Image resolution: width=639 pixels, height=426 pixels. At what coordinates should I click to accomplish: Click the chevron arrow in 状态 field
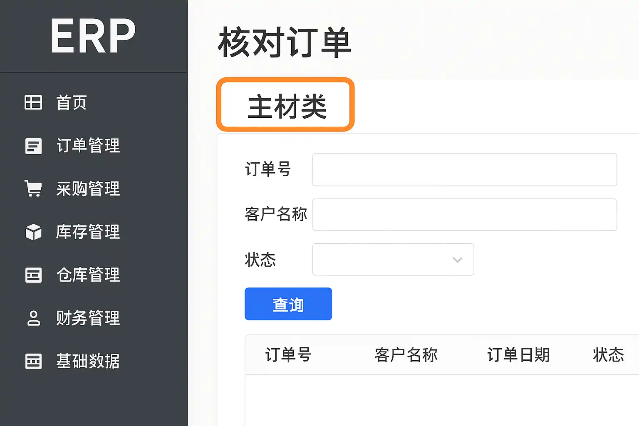click(x=457, y=260)
